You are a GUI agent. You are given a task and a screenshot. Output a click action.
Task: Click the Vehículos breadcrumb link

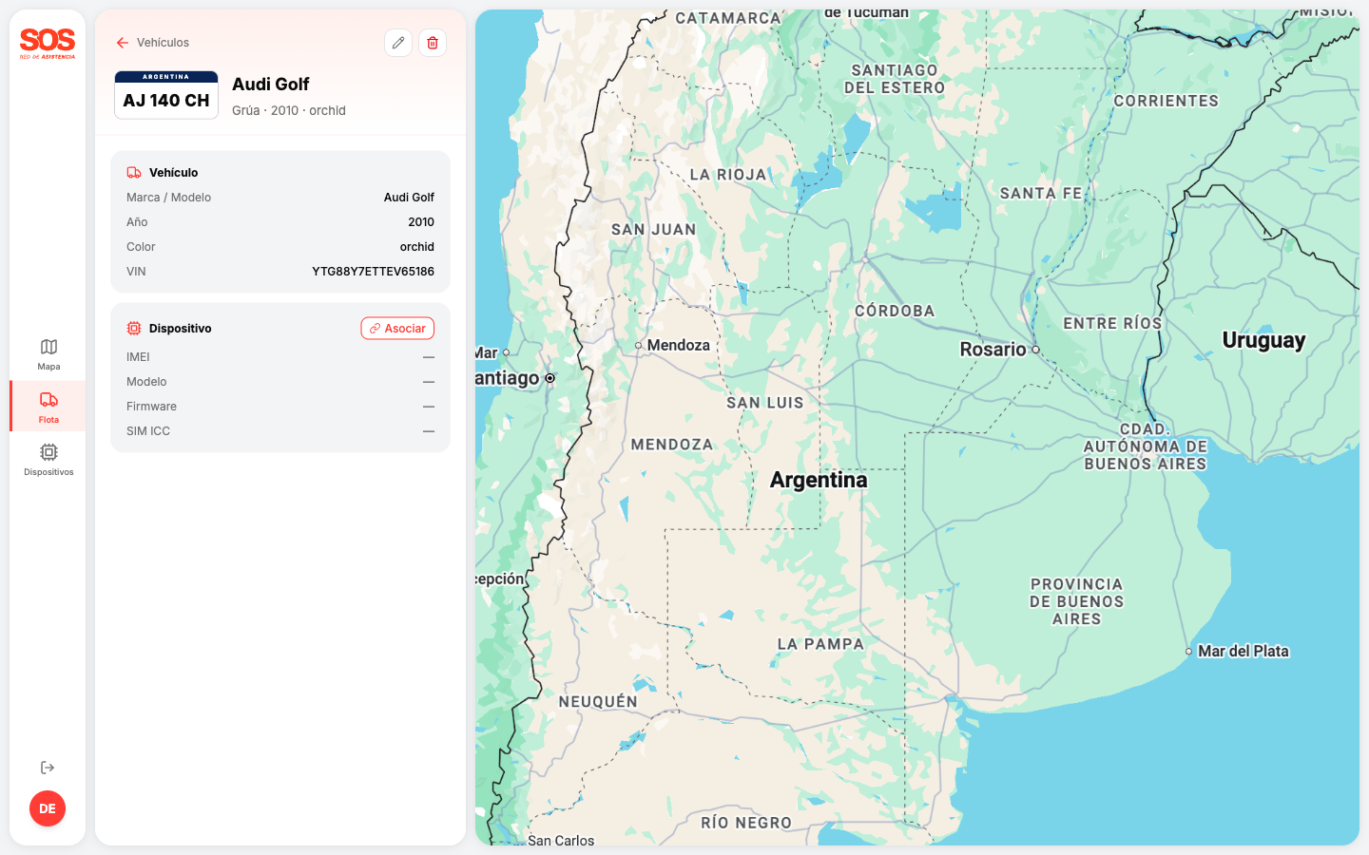point(163,43)
